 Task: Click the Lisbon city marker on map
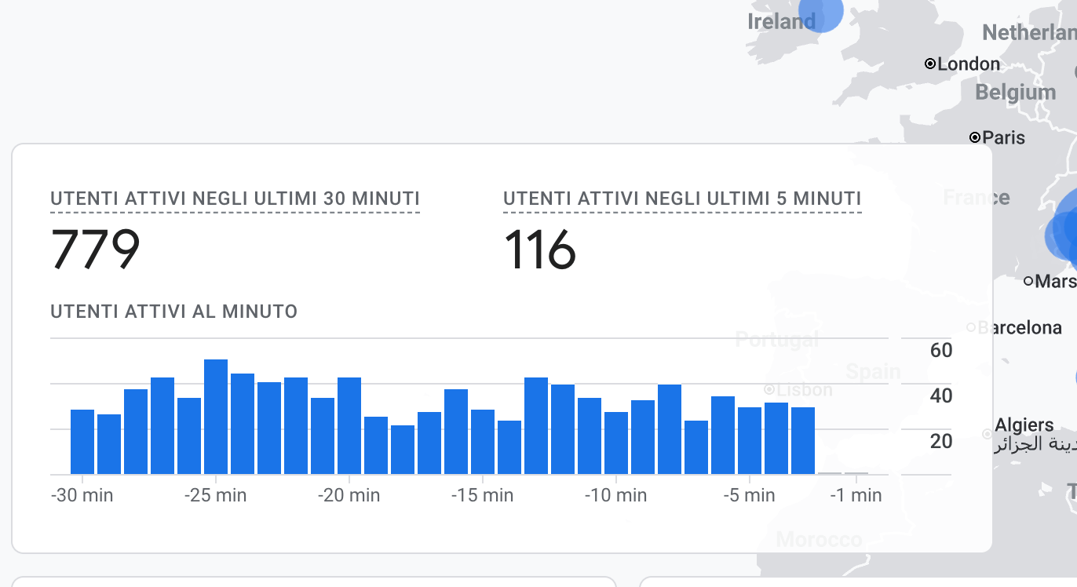pos(769,389)
